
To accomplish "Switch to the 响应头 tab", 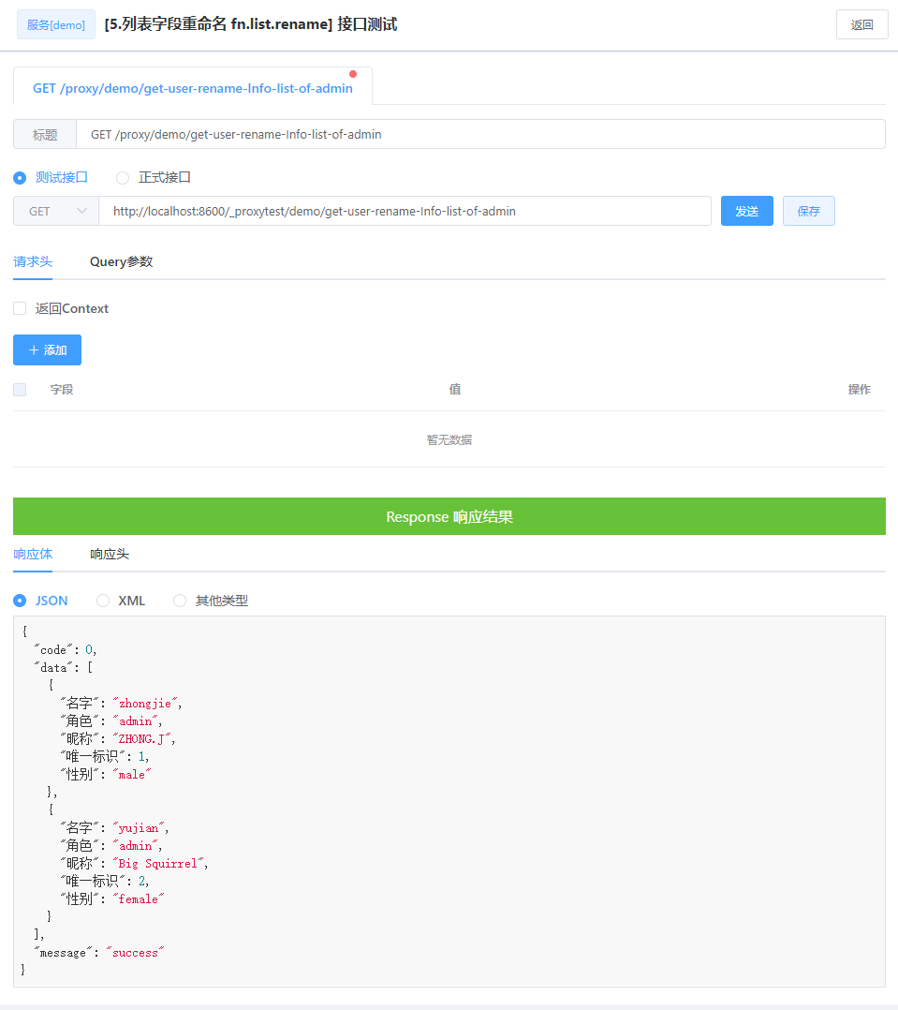I will coord(109,554).
